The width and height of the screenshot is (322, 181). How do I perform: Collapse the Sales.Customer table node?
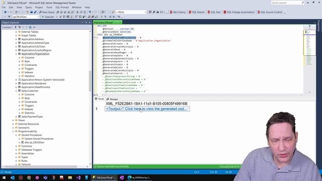tap(16, 90)
